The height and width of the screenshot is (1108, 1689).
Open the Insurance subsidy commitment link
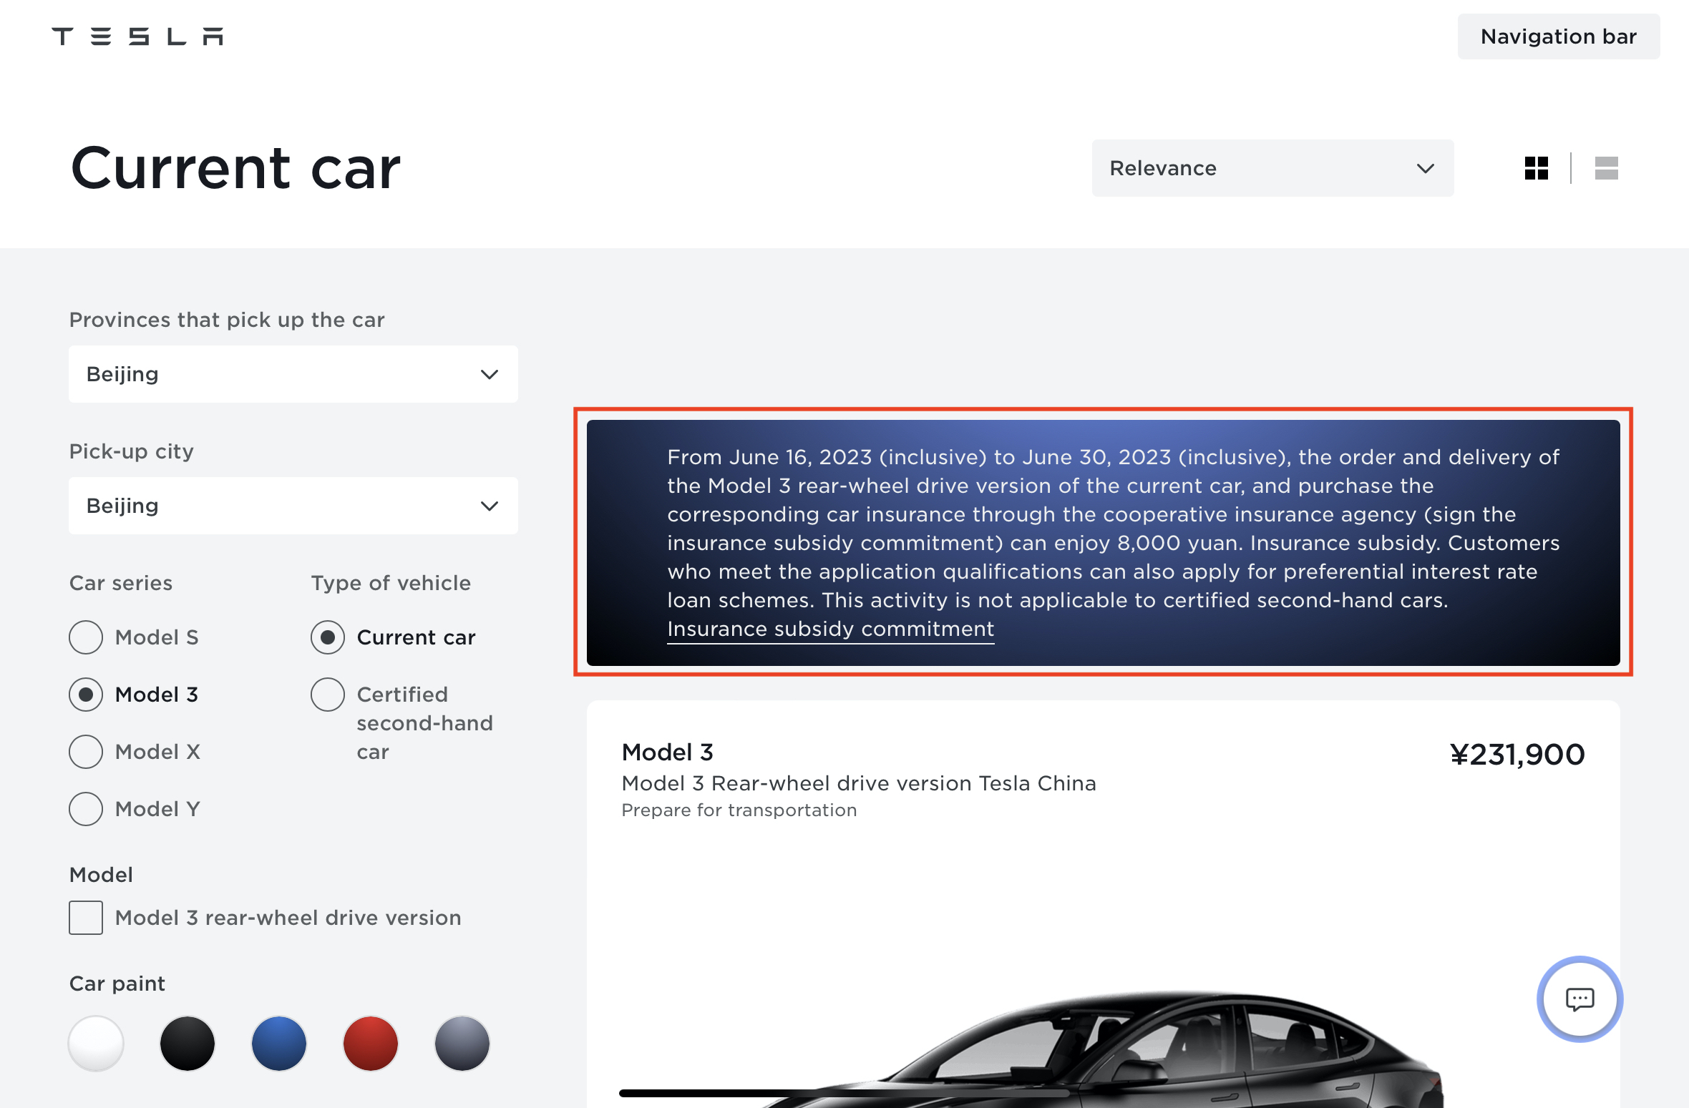(x=831, y=629)
